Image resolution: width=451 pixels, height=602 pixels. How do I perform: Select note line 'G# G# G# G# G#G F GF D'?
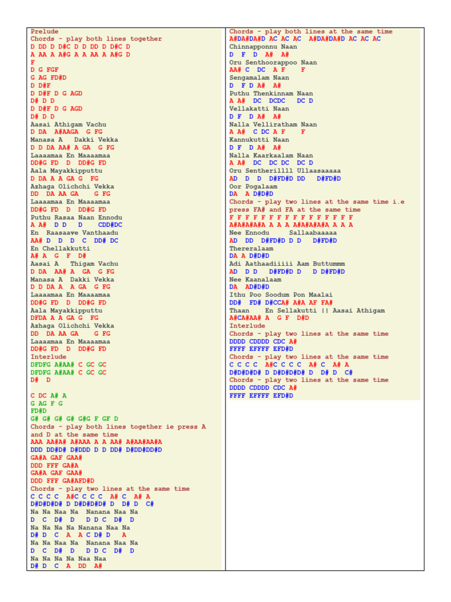(x=75, y=419)
